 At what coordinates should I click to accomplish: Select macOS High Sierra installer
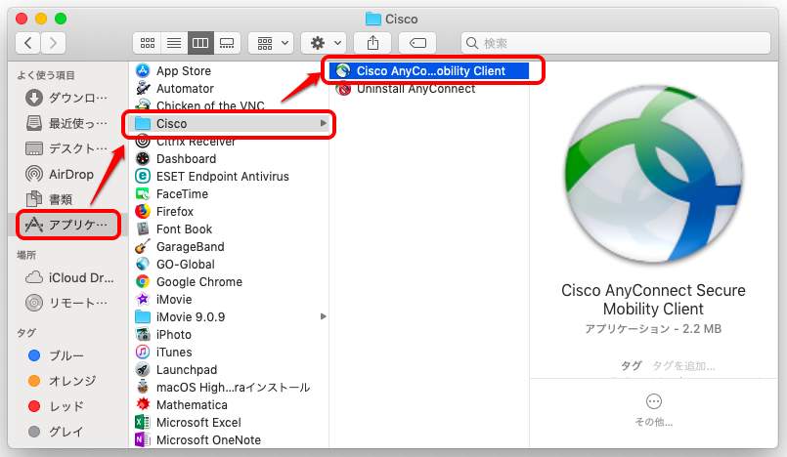[229, 388]
